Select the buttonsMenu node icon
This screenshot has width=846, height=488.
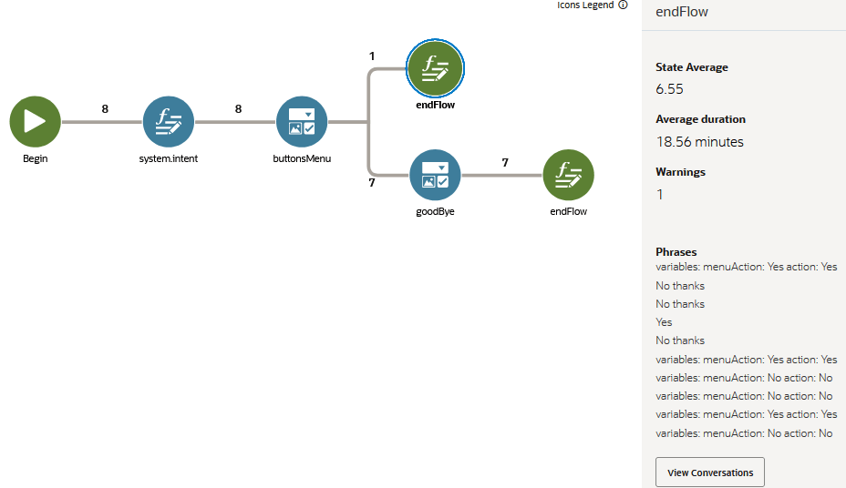pyautogui.click(x=302, y=121)
